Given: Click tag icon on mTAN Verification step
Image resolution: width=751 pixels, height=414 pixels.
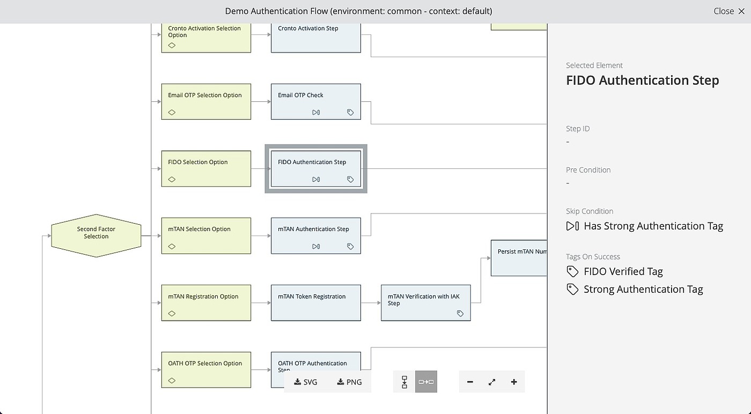Looking at the screenshot, I should click(x=460, y=314).
